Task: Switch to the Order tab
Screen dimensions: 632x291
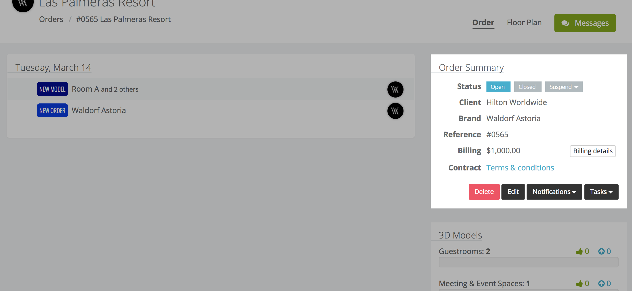Action: click(x=483, y=23)
